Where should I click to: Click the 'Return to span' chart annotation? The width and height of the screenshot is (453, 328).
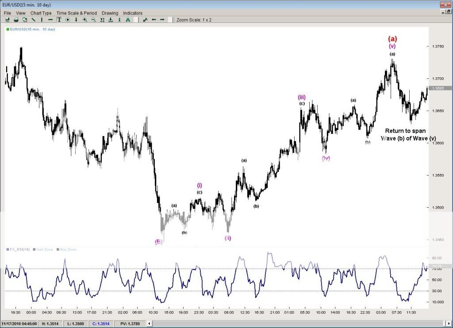[x=405, y=131]
